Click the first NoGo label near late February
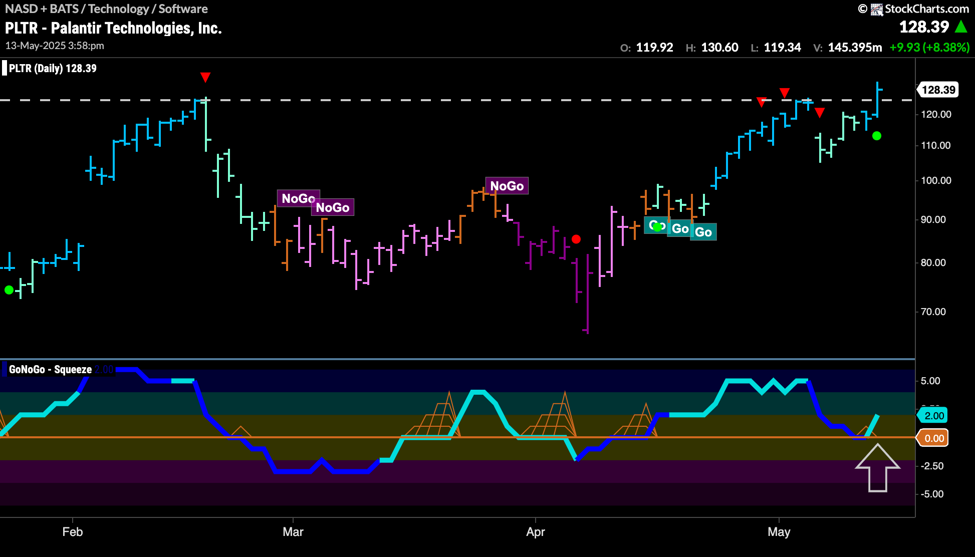This screenshot has width=975, height=557. (x=298, y=198)
